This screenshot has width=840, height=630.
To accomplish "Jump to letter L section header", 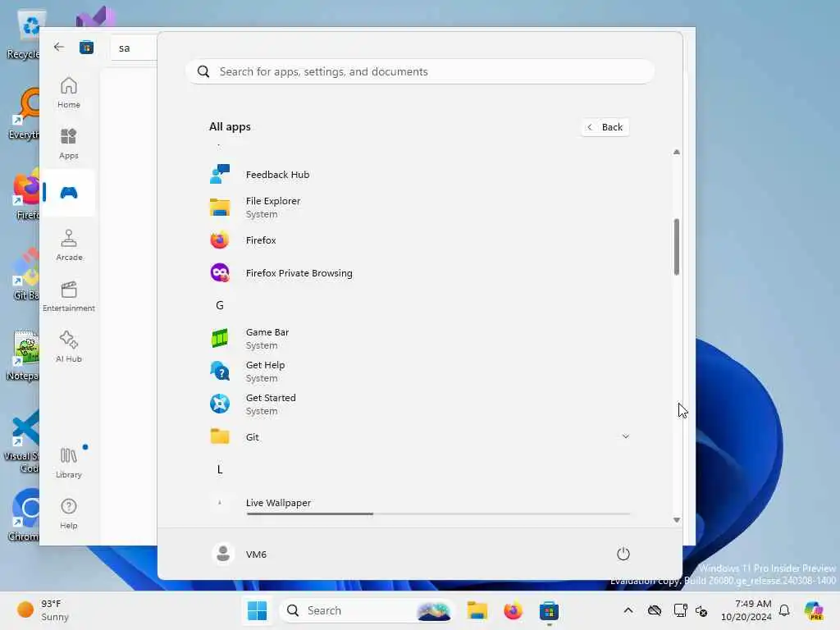I will pyautogui.click(x=220, y=470).
